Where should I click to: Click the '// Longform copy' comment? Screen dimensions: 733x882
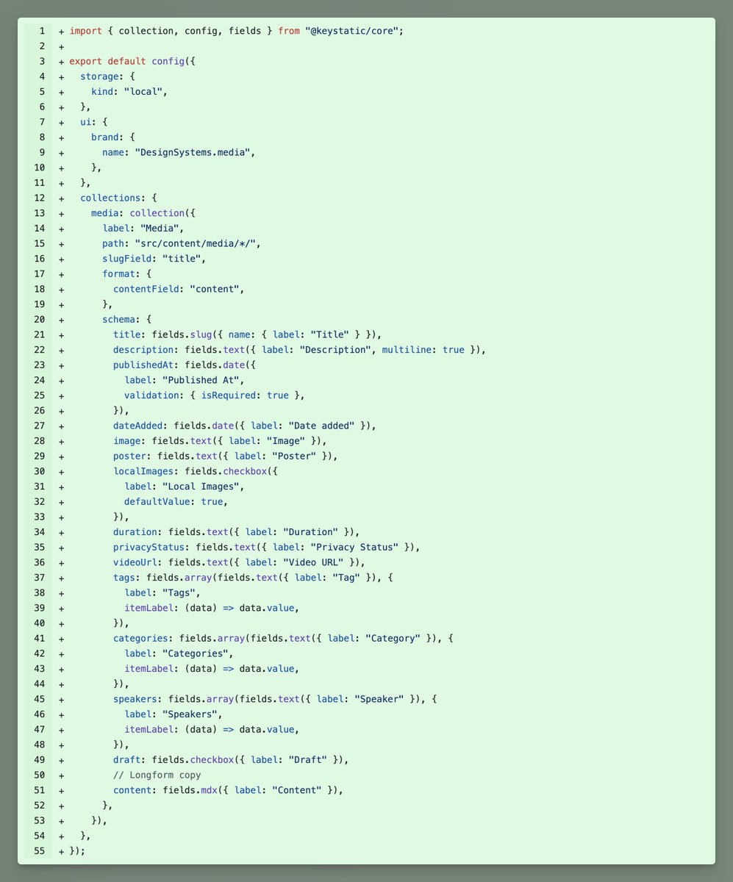157,775
